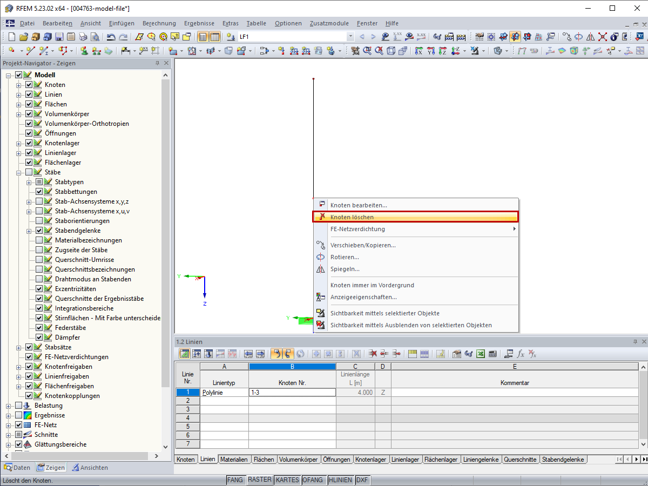Toggle the FANG status bar button

235,480
